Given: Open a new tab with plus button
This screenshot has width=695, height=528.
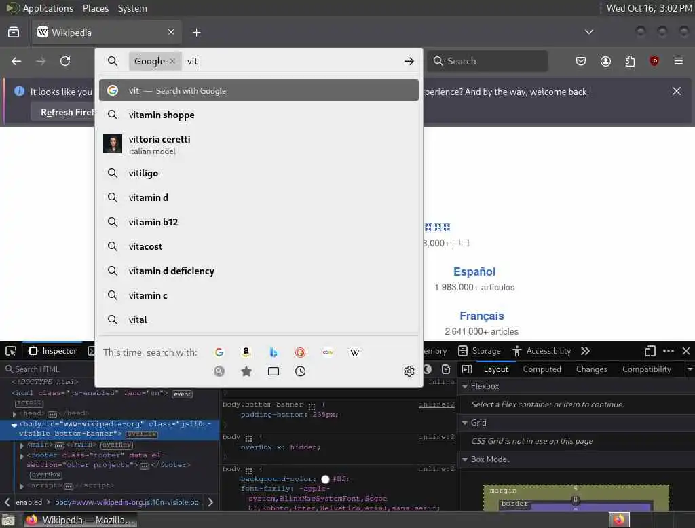Looking at the screenshot, I should coord(197,33).
